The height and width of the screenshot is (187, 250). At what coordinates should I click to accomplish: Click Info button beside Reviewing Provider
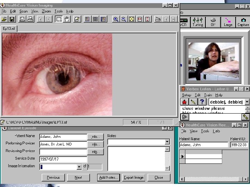pyautogui.click(x=95, y=152)
